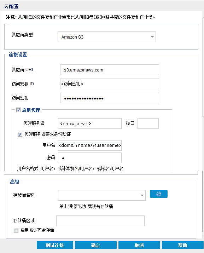
Task: Click the refresh bucket list icon button
Action: [x=159, y=194]
